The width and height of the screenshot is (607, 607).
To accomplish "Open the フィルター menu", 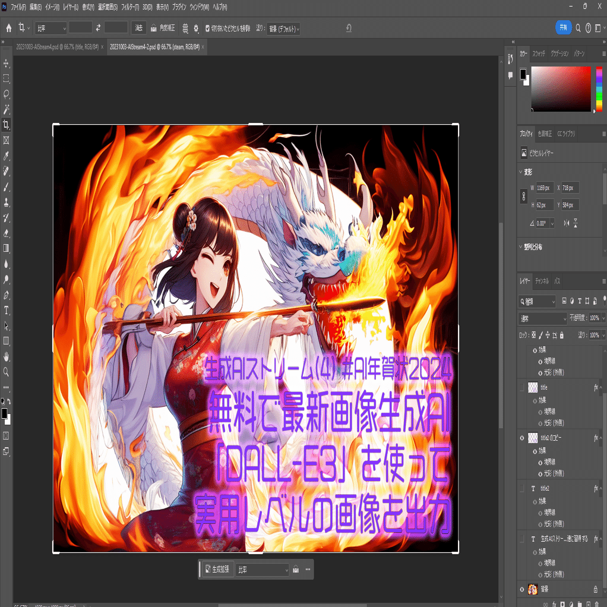I will coord(130,7).
